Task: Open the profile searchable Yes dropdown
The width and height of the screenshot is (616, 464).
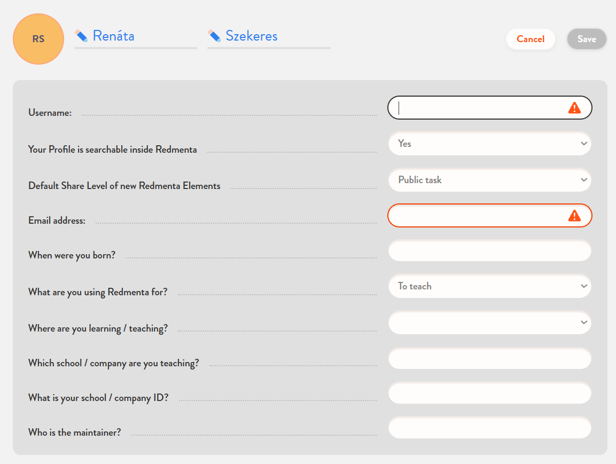Action: point(489,144)
